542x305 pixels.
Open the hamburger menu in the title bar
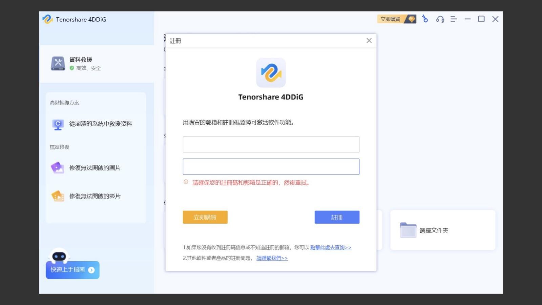(x=453, y=19)
